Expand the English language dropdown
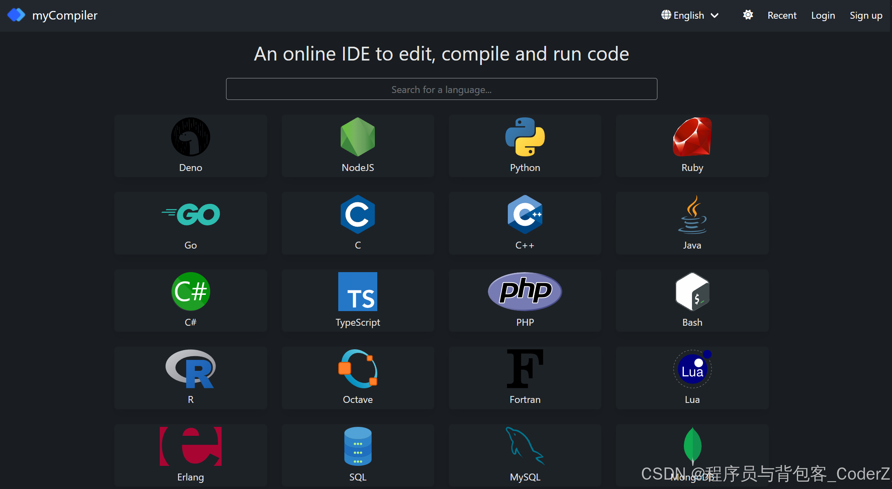The height and width of the screenshot is (489, 892). 688,15
